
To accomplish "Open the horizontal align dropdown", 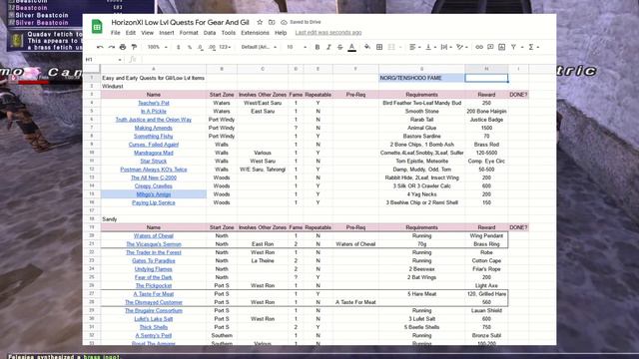I will coord(415,47).
